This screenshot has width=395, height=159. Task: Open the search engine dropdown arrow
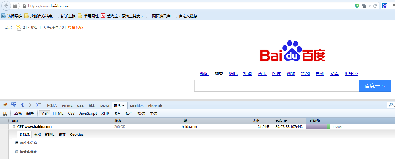pos(389,6)
